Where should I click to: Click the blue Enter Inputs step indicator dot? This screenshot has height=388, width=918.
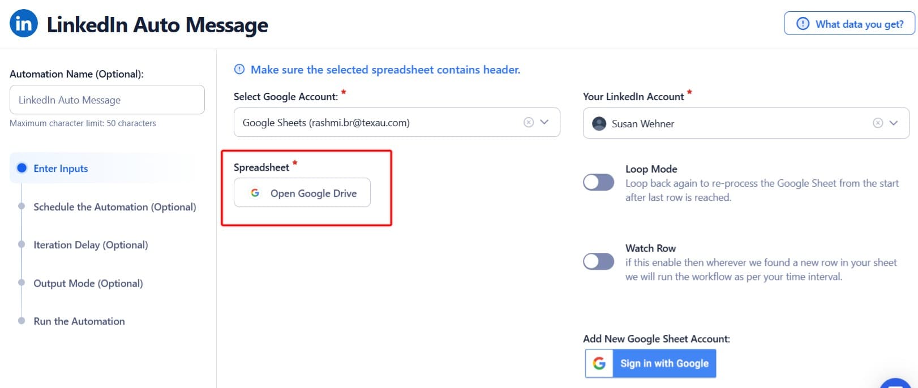(22, 168)
